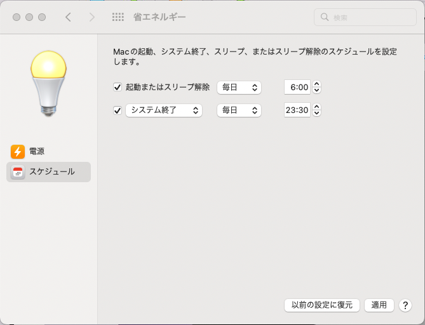Uncheck the システム終了 row checkbox
Image resolution: width=425 pixels, height=325 pixels.
pyautogui.click(x=118, y=110)
